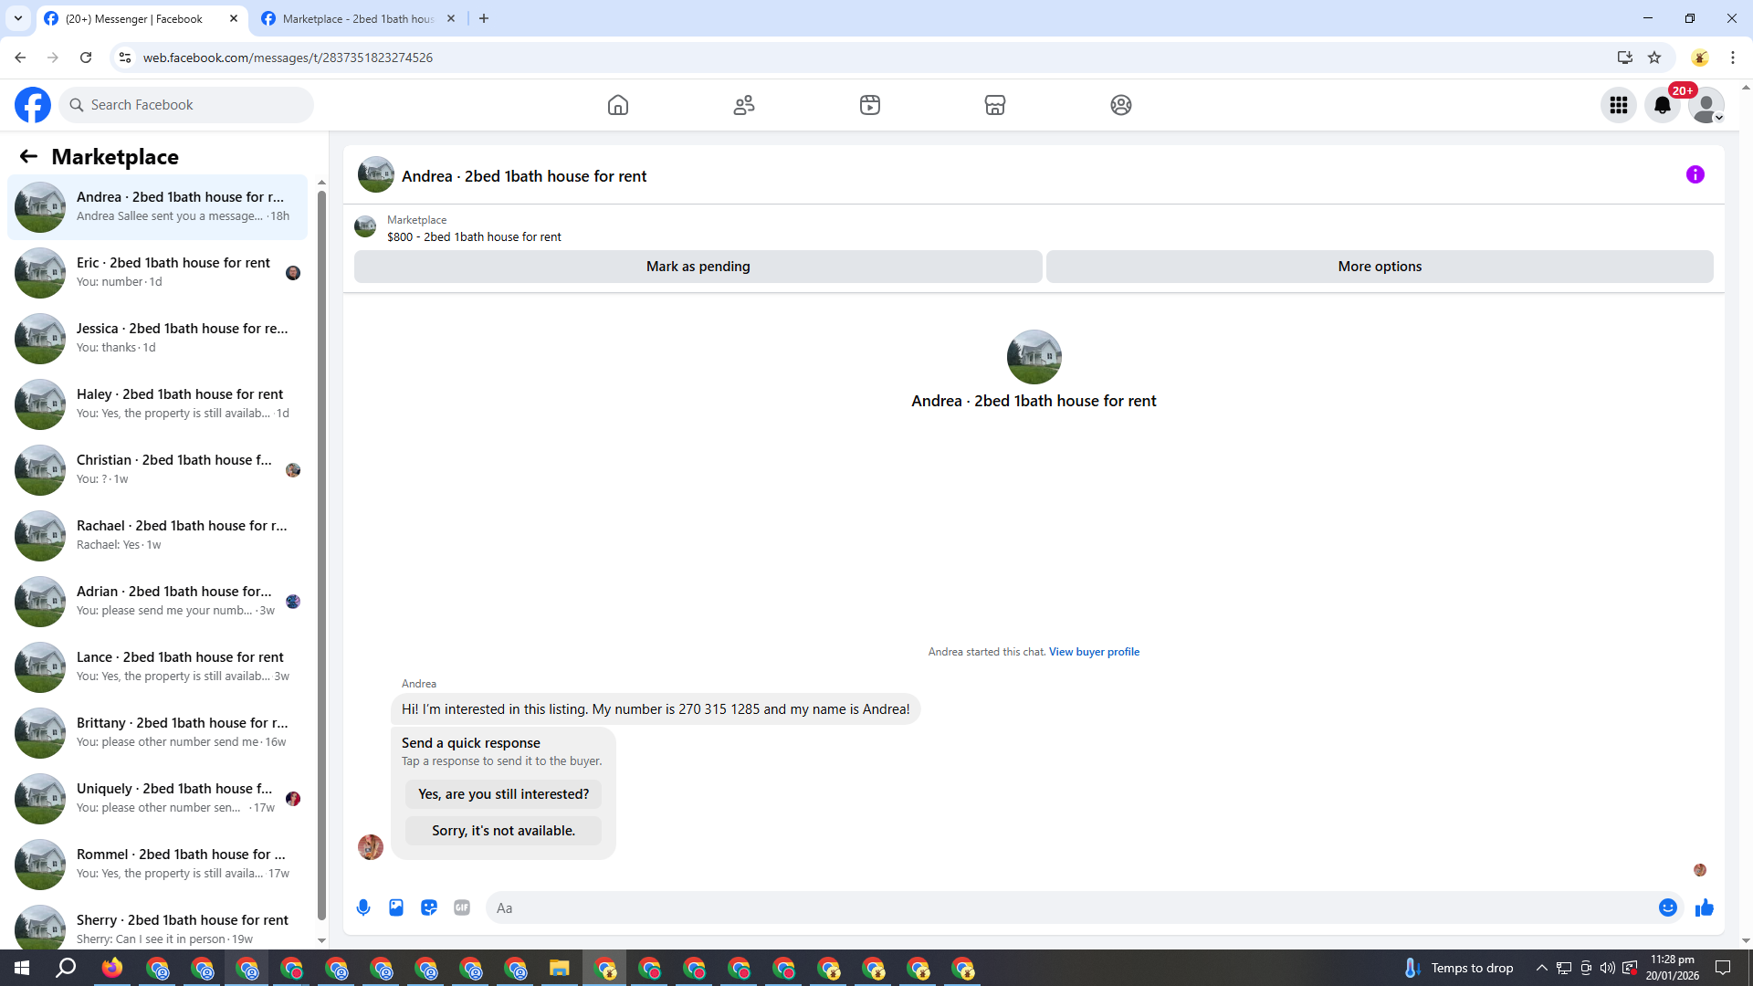Click the Search Facebook field
Screen dimensions: 1753x986
click(x=186, y=105)
